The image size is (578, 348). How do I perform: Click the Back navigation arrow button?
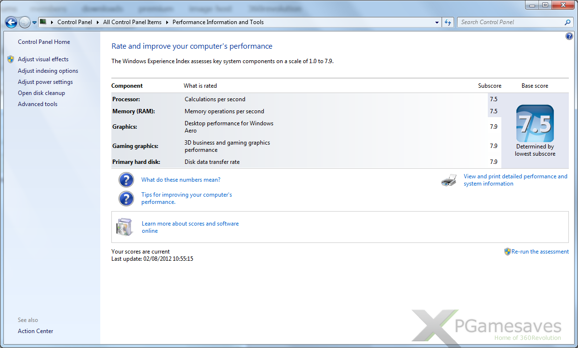(11, 22)
